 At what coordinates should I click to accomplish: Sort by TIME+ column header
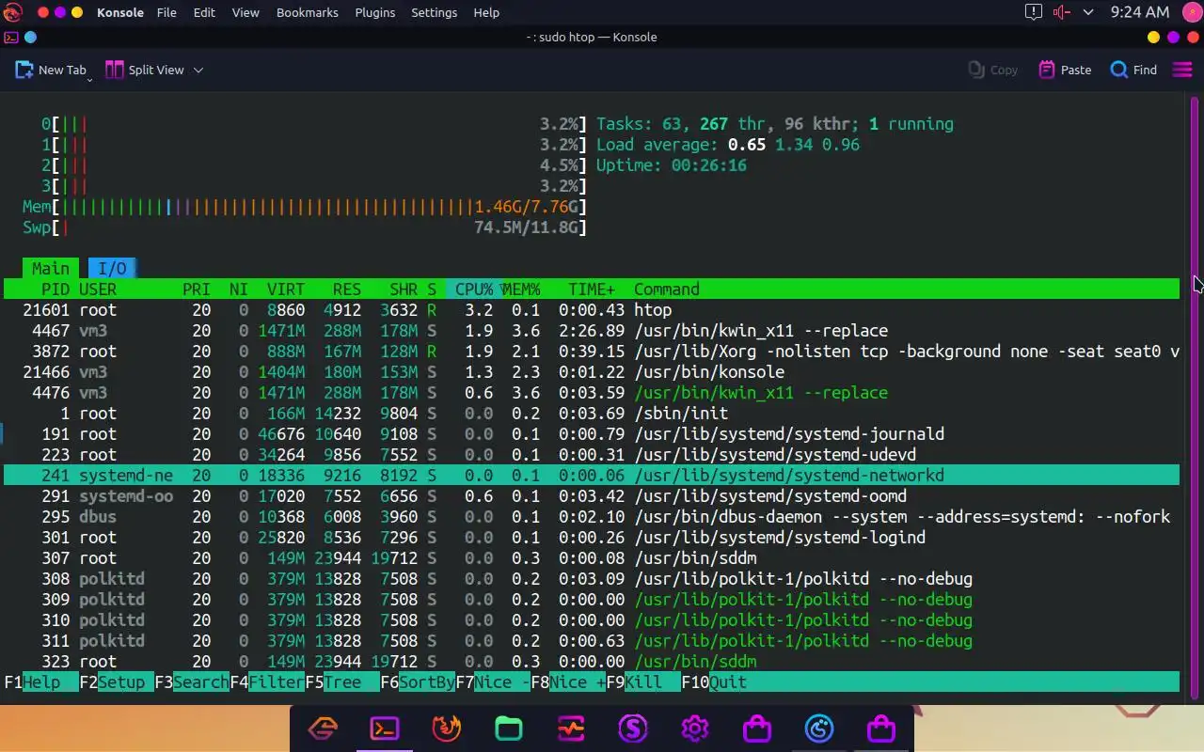click(592, 290)
